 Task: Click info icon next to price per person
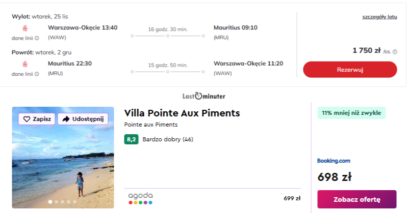coord(395,51)
